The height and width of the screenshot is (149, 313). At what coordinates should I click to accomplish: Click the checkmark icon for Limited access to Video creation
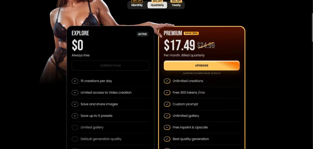point(75,93)
